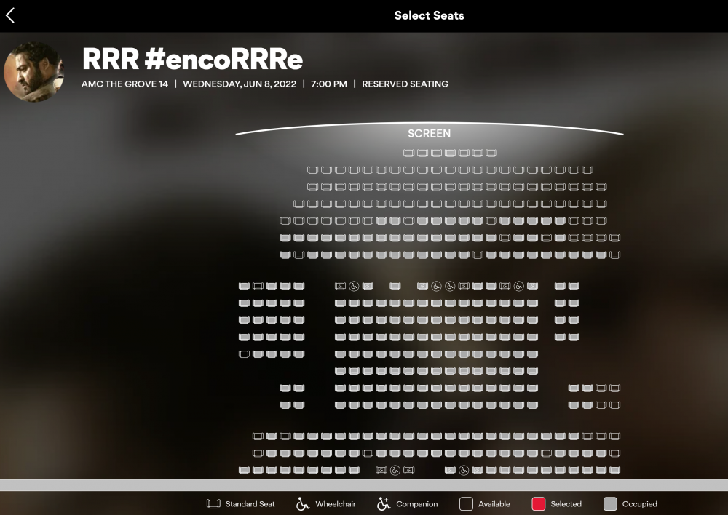The width and height of the screenshot is (728, 515).
Task: Pick the rightmost seat in the second row
Action: (x=587, y=170)
